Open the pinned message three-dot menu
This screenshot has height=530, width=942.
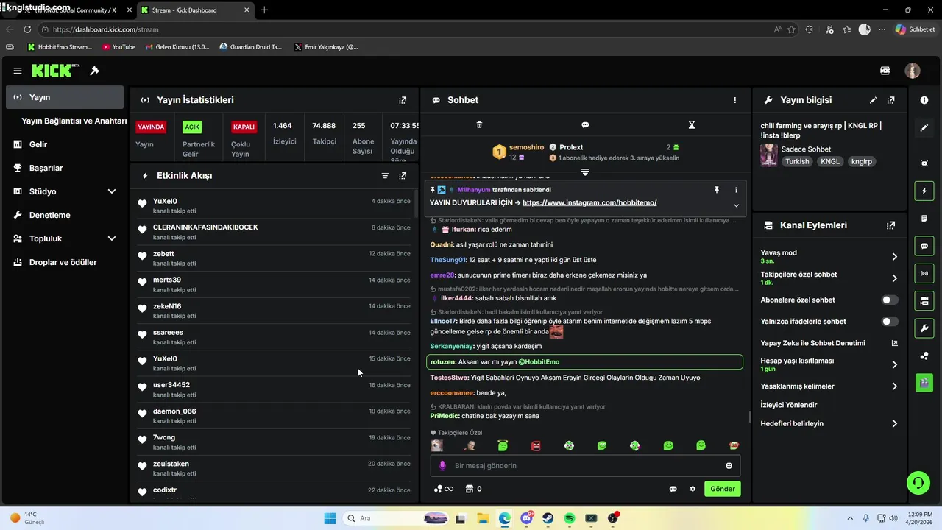click(736, 190)
